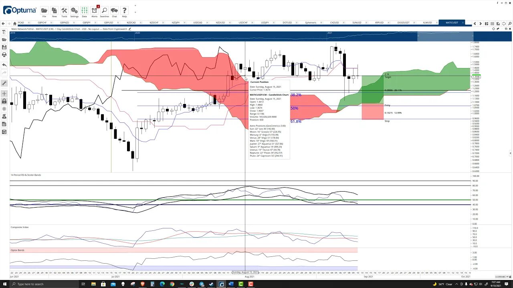Click the crosshair plus tool in left sidebar

tap(4, 94)
